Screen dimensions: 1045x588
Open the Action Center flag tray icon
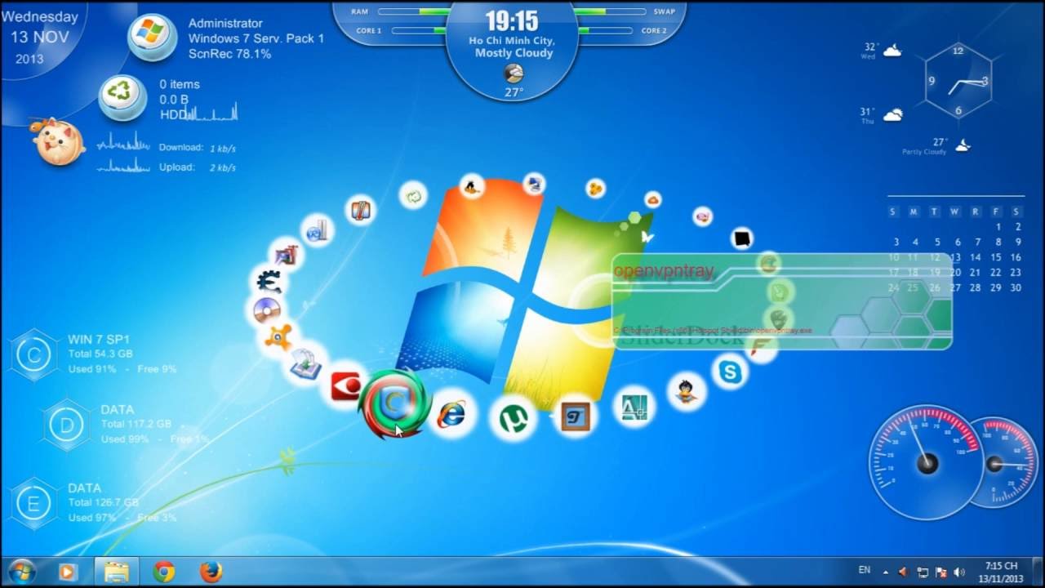pos(940,572)
